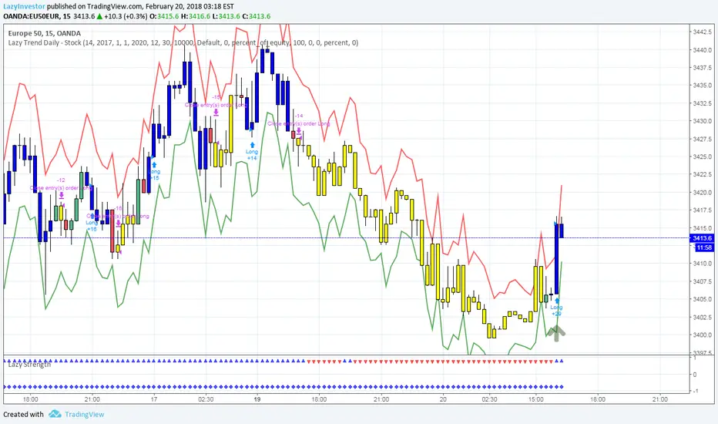Select the current price label 3413.6 on axis
718x424 pixels.
(702, 238)
